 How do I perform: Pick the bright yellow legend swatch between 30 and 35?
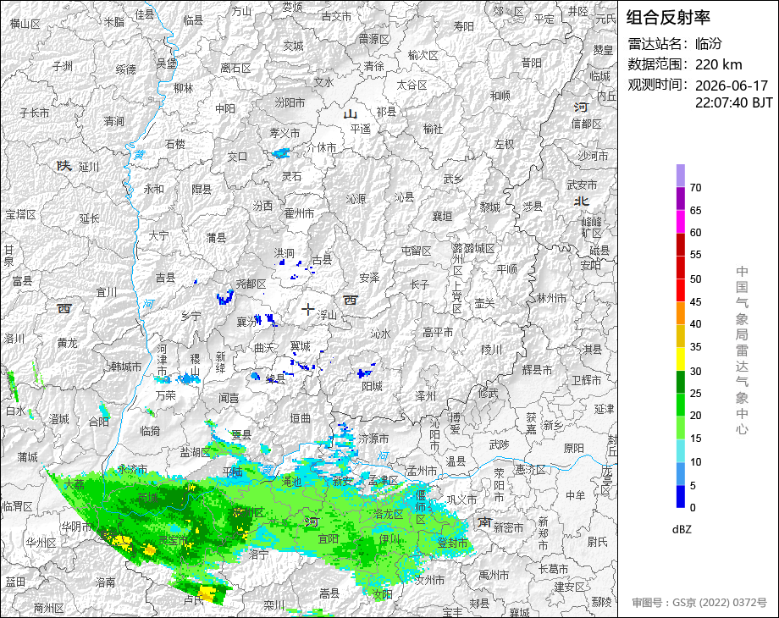[681, 359]
